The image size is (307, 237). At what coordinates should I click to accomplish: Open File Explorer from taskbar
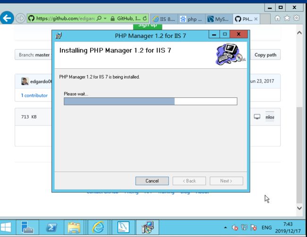74,228
